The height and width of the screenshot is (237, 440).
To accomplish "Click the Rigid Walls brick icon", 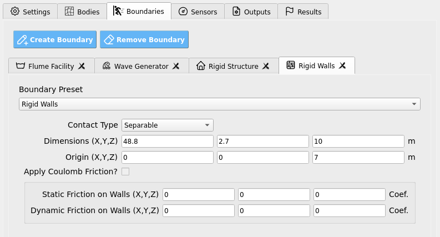I will pos(291,65).
